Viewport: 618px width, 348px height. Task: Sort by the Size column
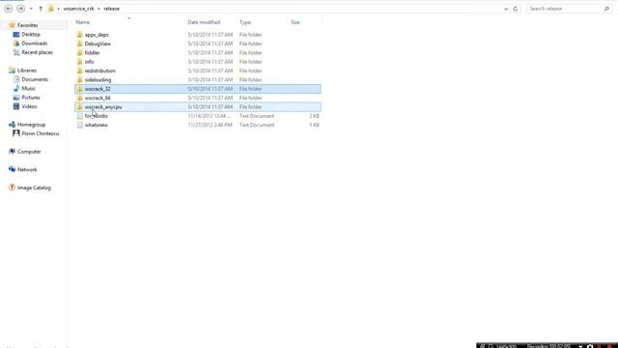click(295, 22)
